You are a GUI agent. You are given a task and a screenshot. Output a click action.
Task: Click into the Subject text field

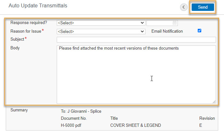tap(136, 40)
